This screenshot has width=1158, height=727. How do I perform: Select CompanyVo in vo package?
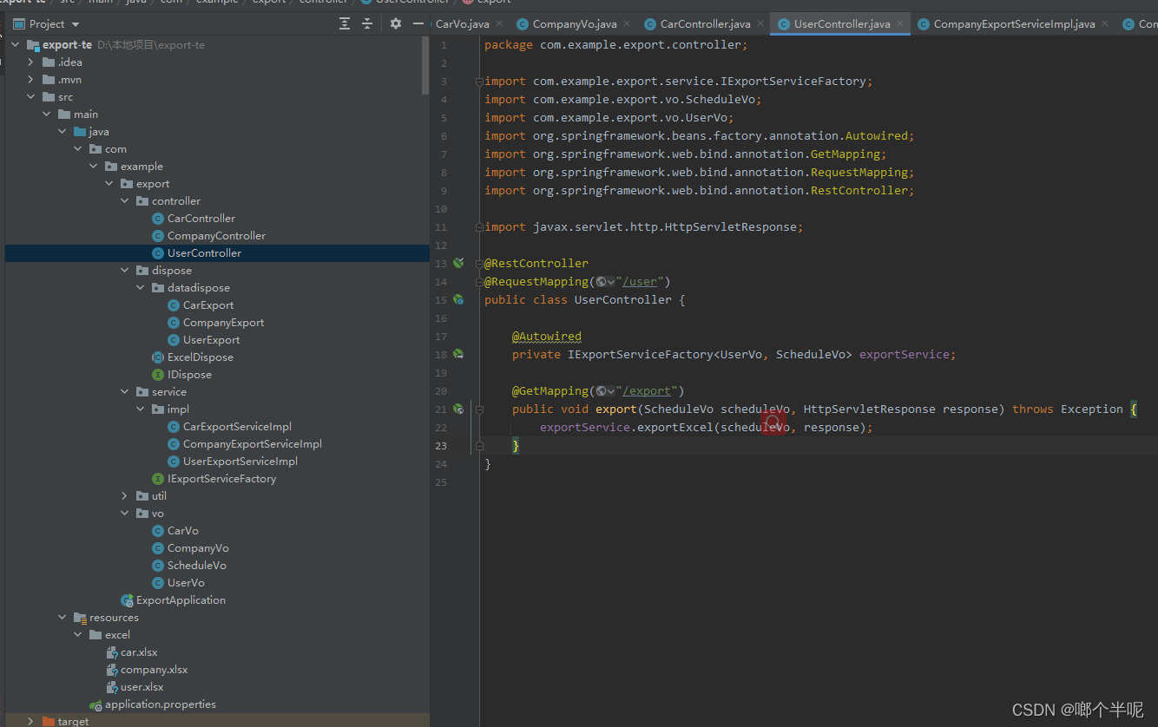pyautogui.click(x=198, y=548)
